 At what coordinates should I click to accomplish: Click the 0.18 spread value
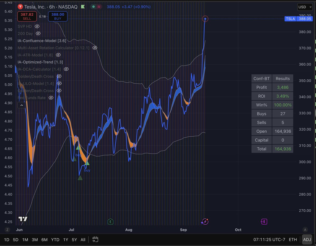click(x=42, y=17)
